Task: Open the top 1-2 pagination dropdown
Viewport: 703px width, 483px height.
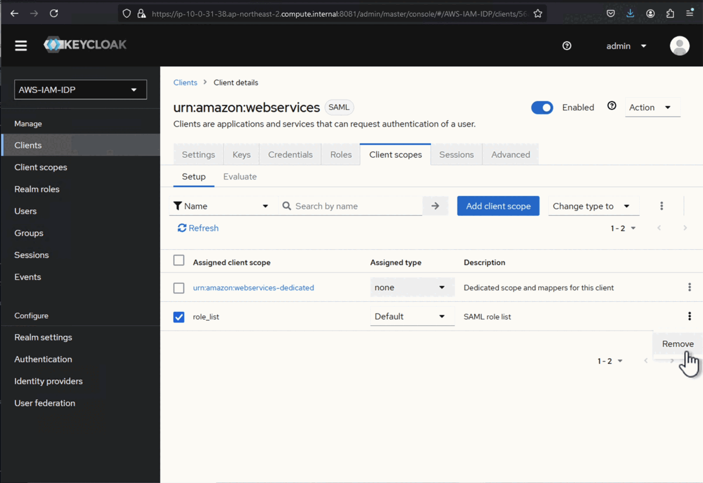Action: [x=623, y=228]
